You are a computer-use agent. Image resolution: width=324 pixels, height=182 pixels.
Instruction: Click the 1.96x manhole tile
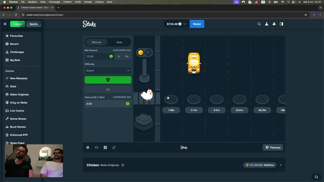coord(171,99)
